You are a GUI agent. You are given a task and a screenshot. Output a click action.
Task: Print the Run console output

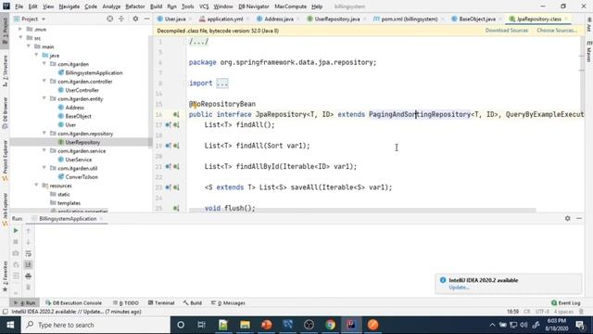coord(28,276)
